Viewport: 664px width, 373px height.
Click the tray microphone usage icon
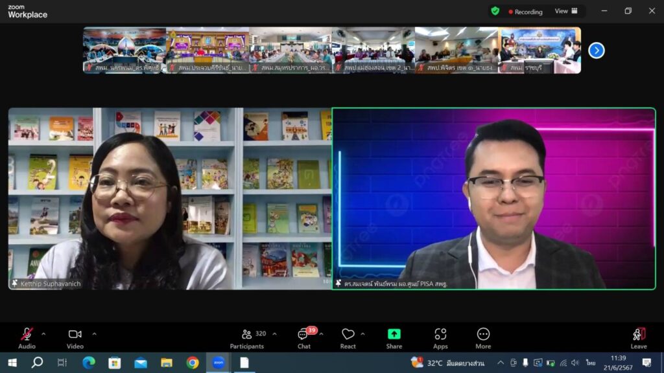525,363
